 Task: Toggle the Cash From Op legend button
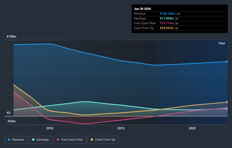tap(103, 140)
